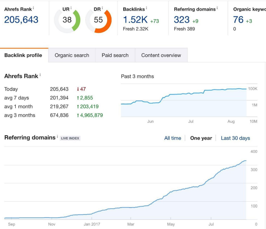
Task: Click the info icon beside UR
Action: tap(71, 8)
